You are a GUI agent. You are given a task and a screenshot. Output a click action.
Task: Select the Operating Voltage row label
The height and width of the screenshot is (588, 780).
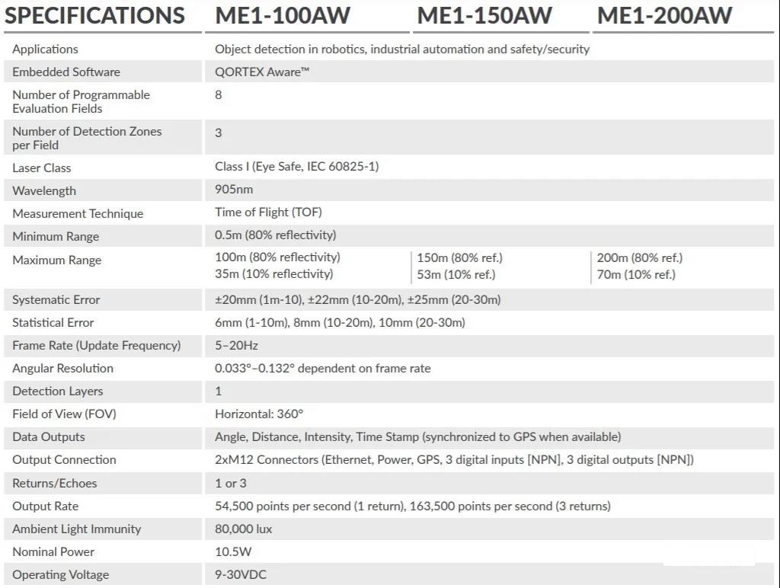61,575
